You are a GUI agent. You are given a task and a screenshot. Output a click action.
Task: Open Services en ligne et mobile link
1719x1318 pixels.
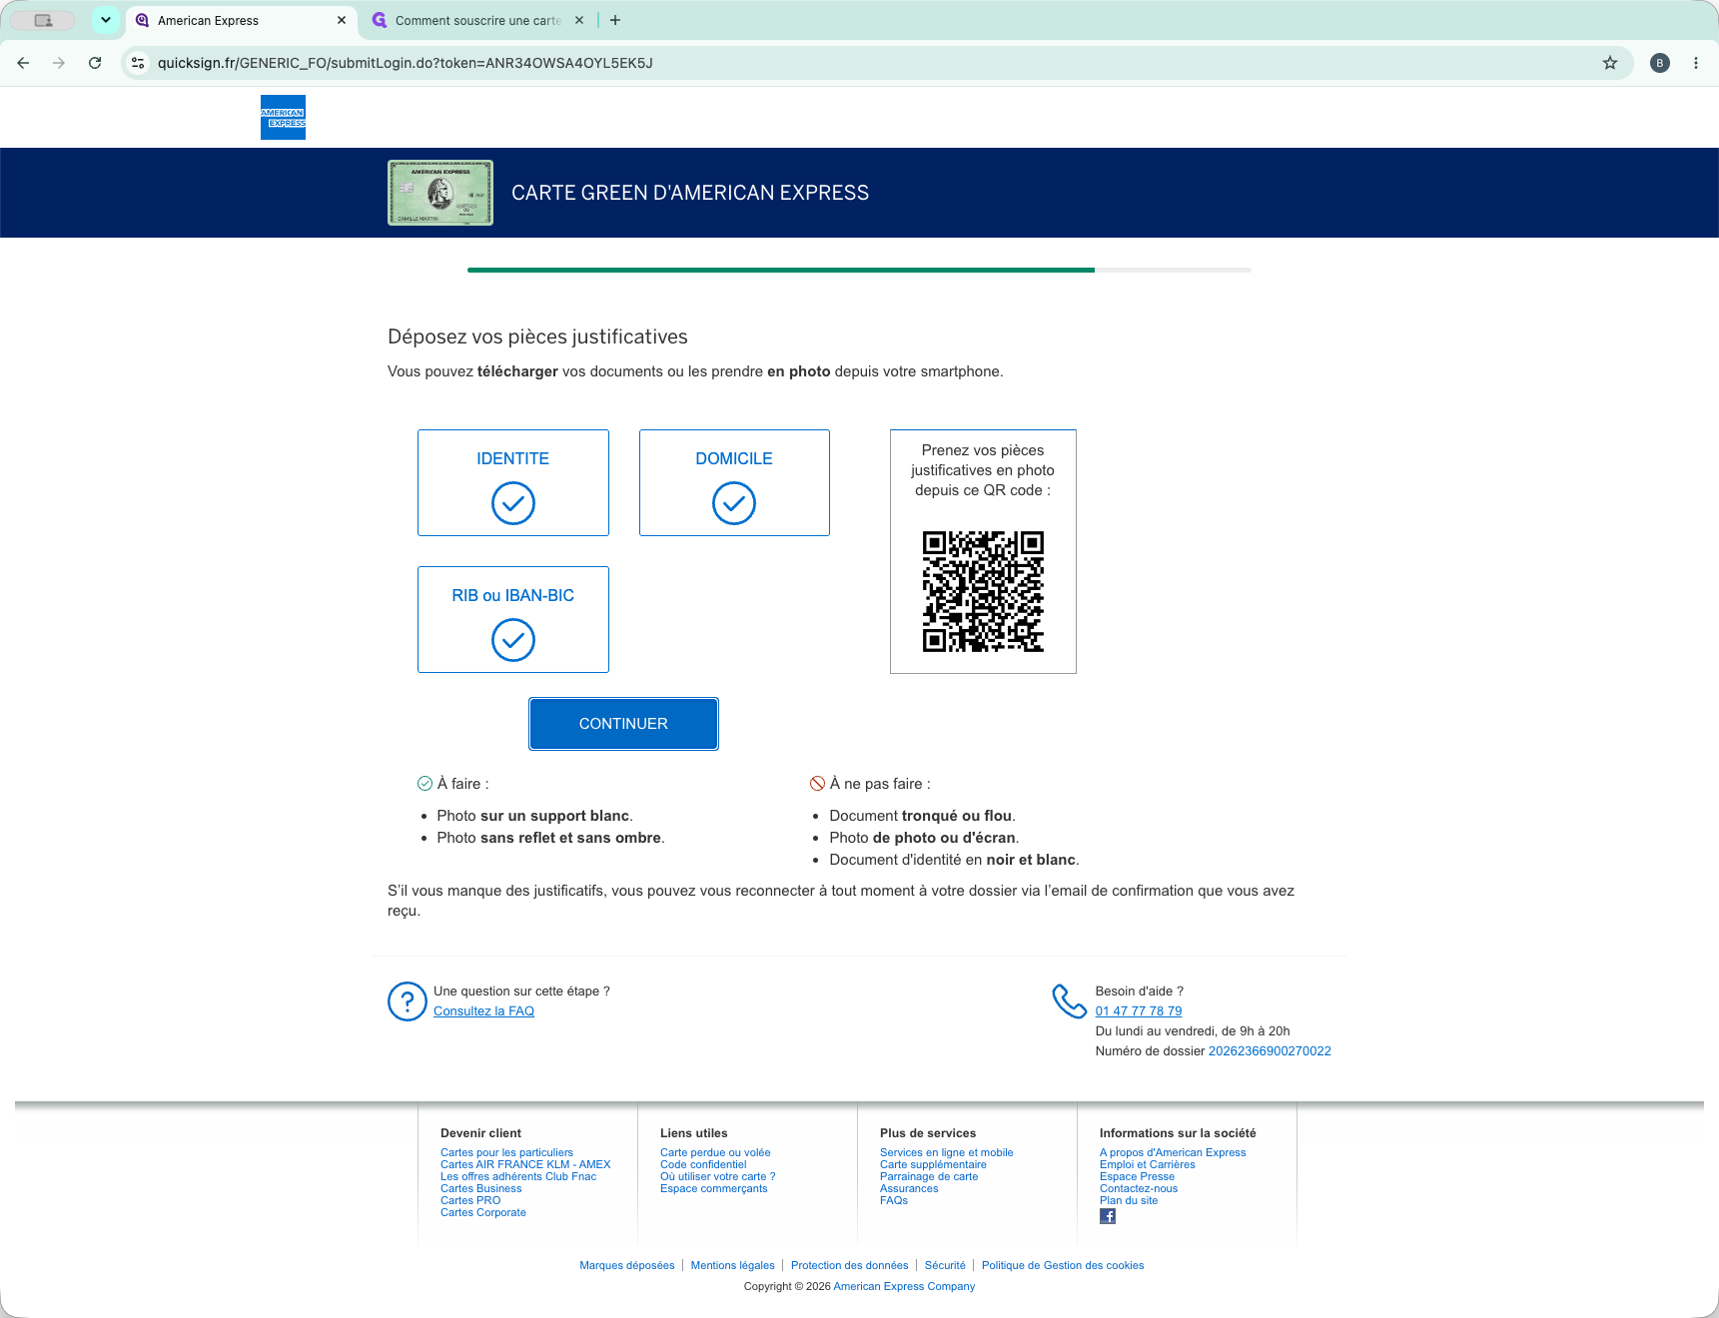tap(946, 1152)
